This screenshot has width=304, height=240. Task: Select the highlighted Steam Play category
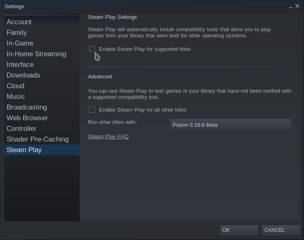42,150
